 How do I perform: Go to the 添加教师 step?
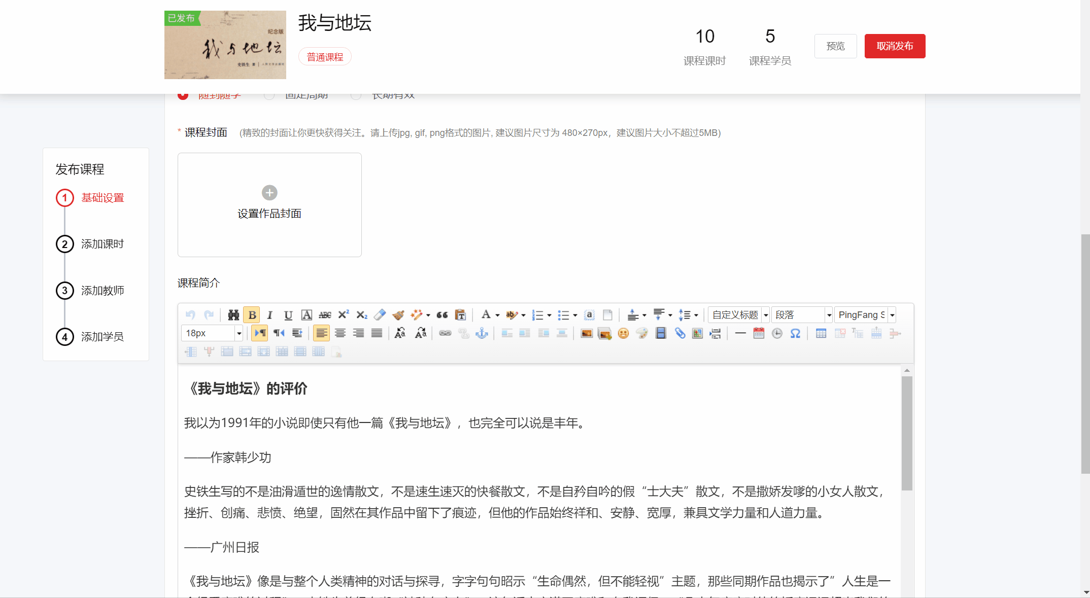point(102,291)
